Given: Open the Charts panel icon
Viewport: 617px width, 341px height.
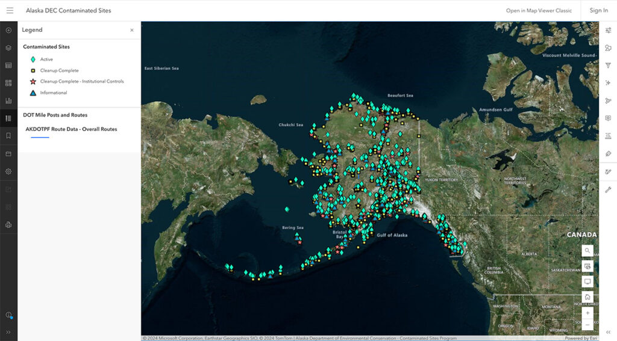Looking at the screenshot, I should pos(8,100).
